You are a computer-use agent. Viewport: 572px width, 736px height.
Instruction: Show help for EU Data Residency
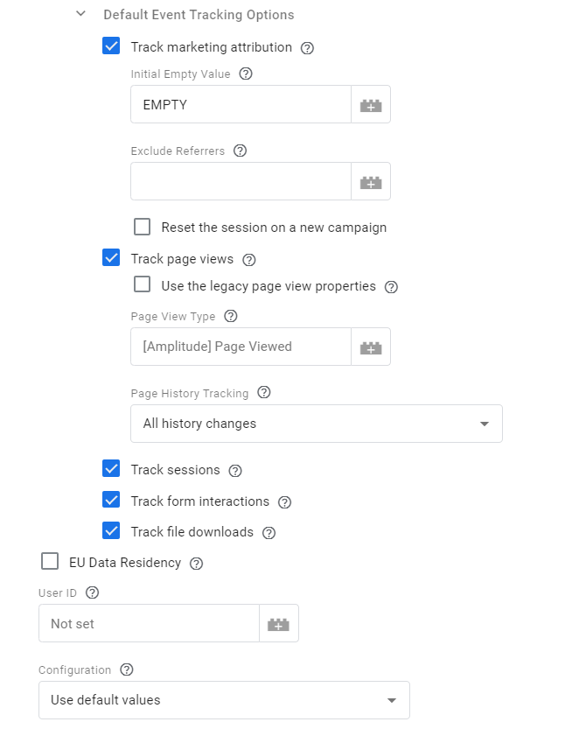[x=197, y=564]
